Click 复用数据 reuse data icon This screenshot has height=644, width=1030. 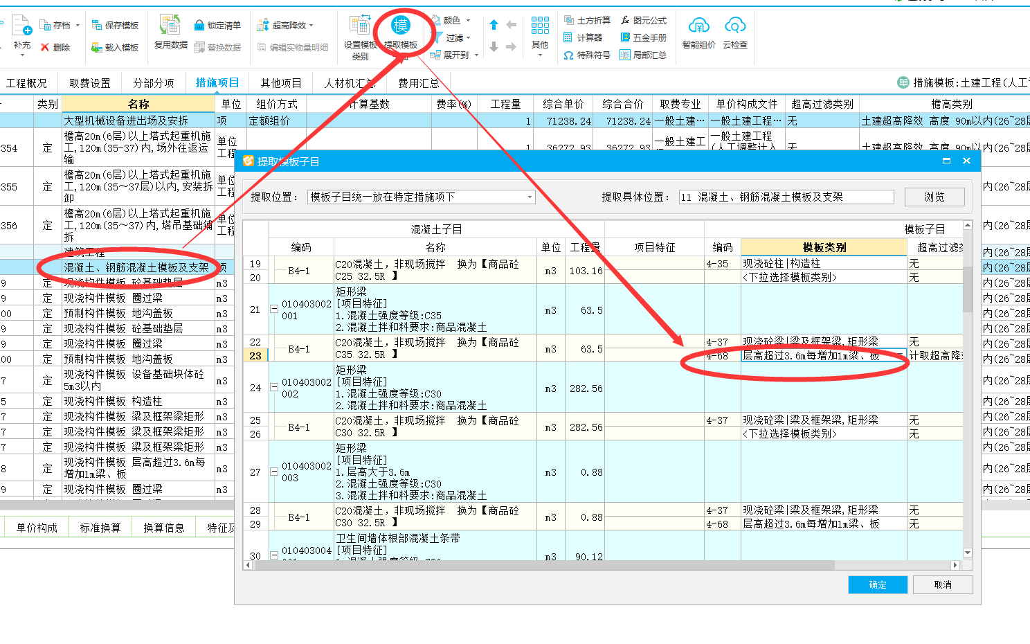click(170, 25)
